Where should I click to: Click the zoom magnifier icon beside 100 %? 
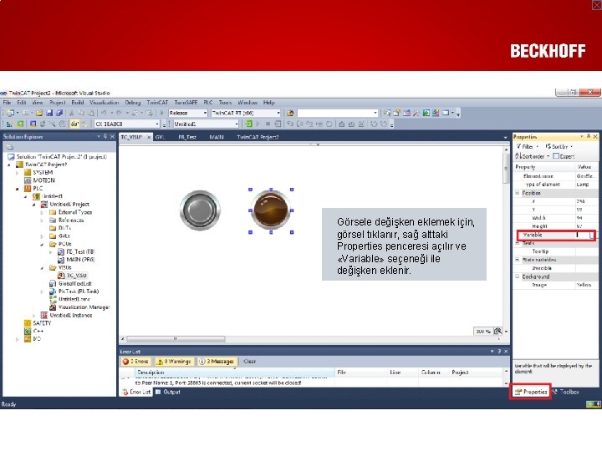pyautogui.click(x=498, y=331)
